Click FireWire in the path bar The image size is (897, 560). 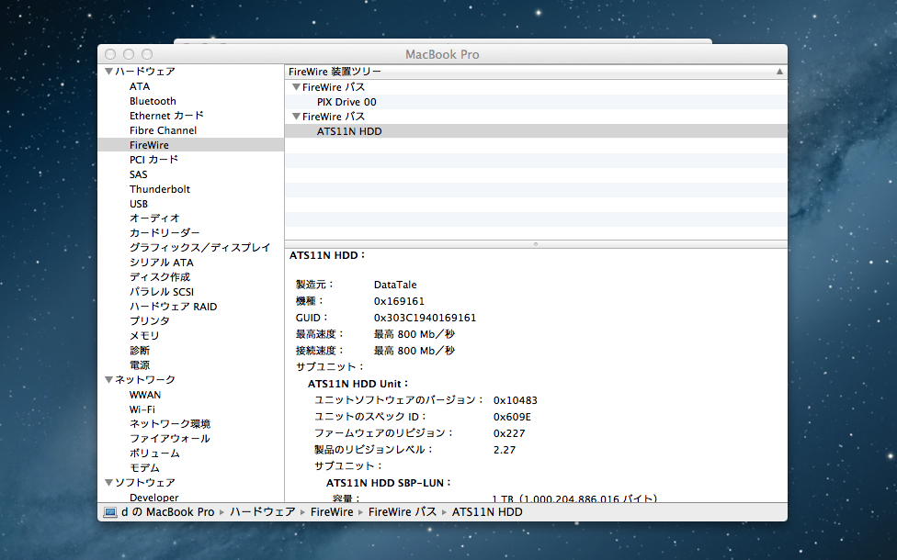(332, 512)
